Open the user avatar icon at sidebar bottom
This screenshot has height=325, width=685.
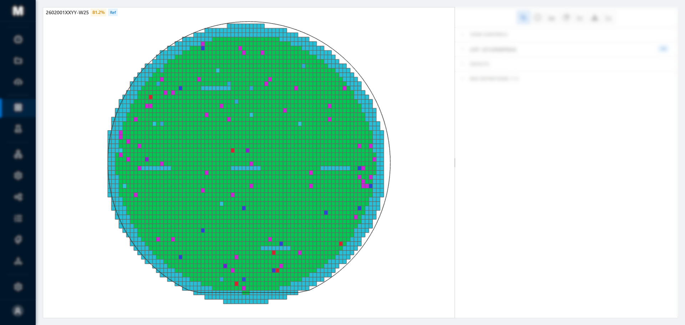pos(18,311)
